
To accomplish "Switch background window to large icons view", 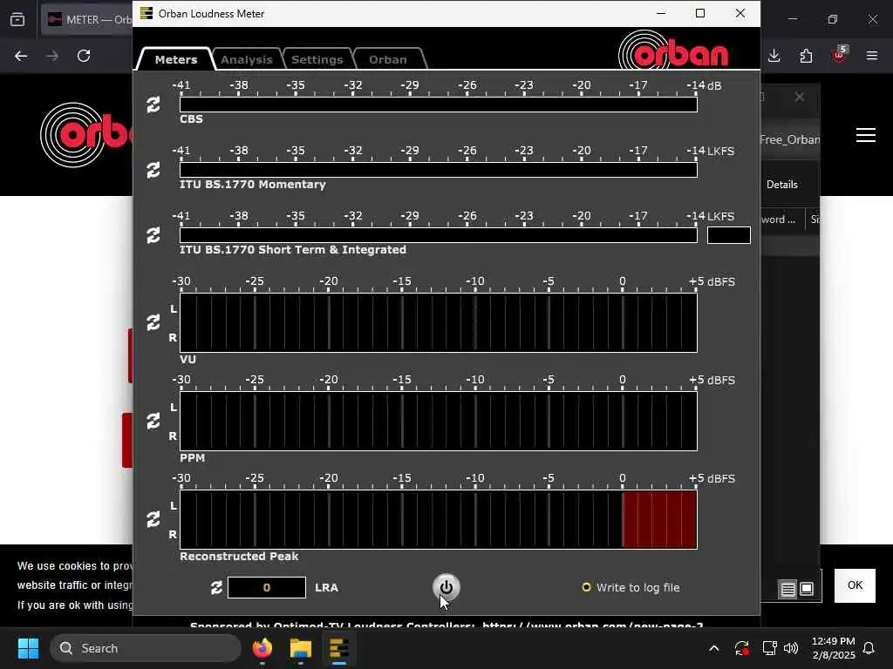I will pos(807,589).
